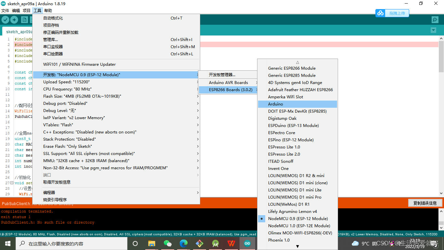Expand SSL Support submenu

tap(116, 153)
